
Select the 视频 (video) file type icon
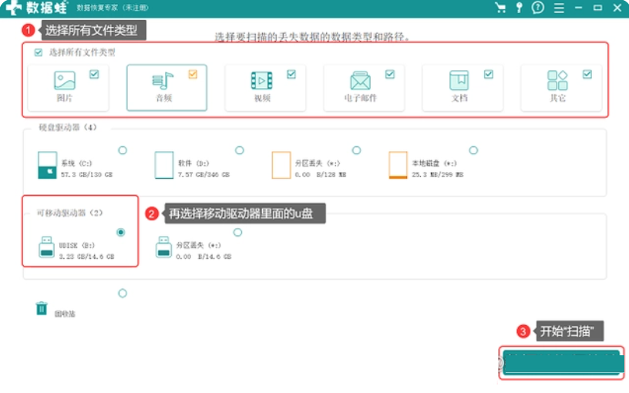(x=262, y=80)
